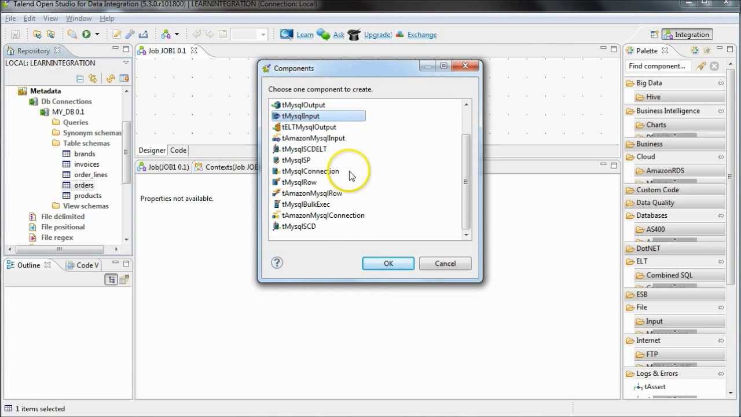Click the Upgrade! link
Image resolution: width=741 pixels, height=417 pixels.
tap(378, 35)
